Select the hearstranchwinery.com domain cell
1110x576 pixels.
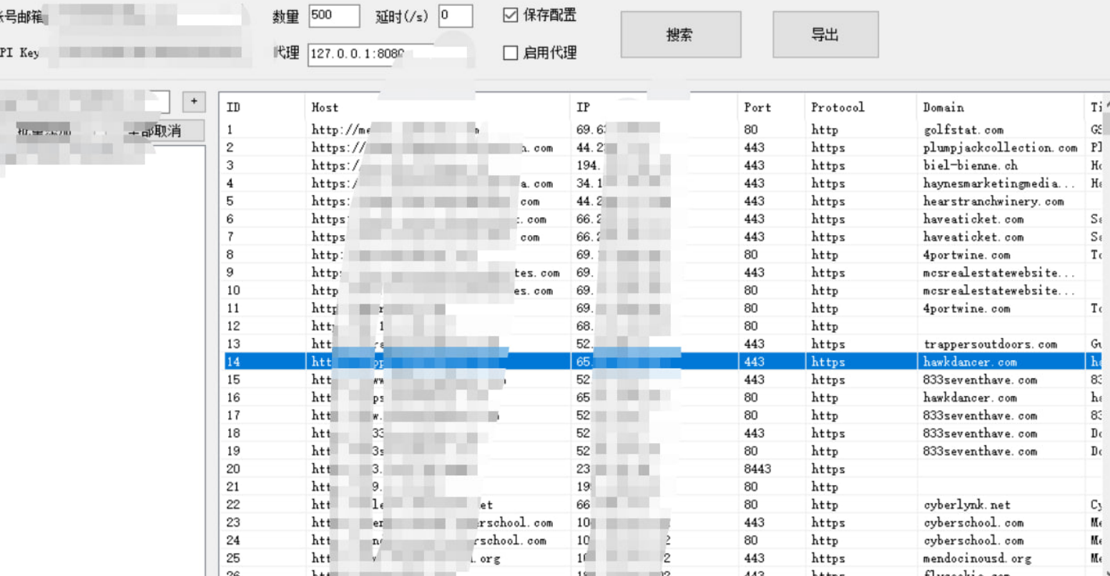coord(993,202)
